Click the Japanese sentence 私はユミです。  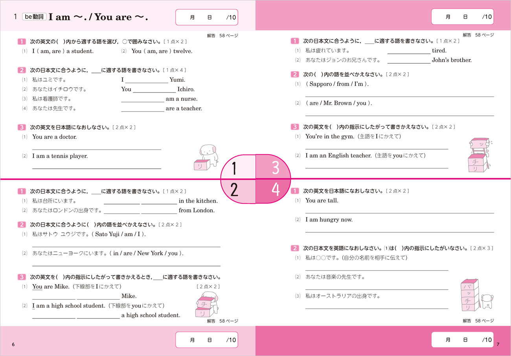(50, 80)
